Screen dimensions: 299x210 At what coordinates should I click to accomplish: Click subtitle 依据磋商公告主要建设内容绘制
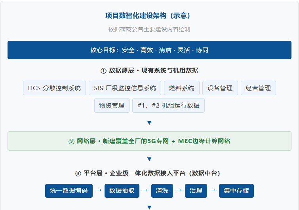click(x=149, y=29)
